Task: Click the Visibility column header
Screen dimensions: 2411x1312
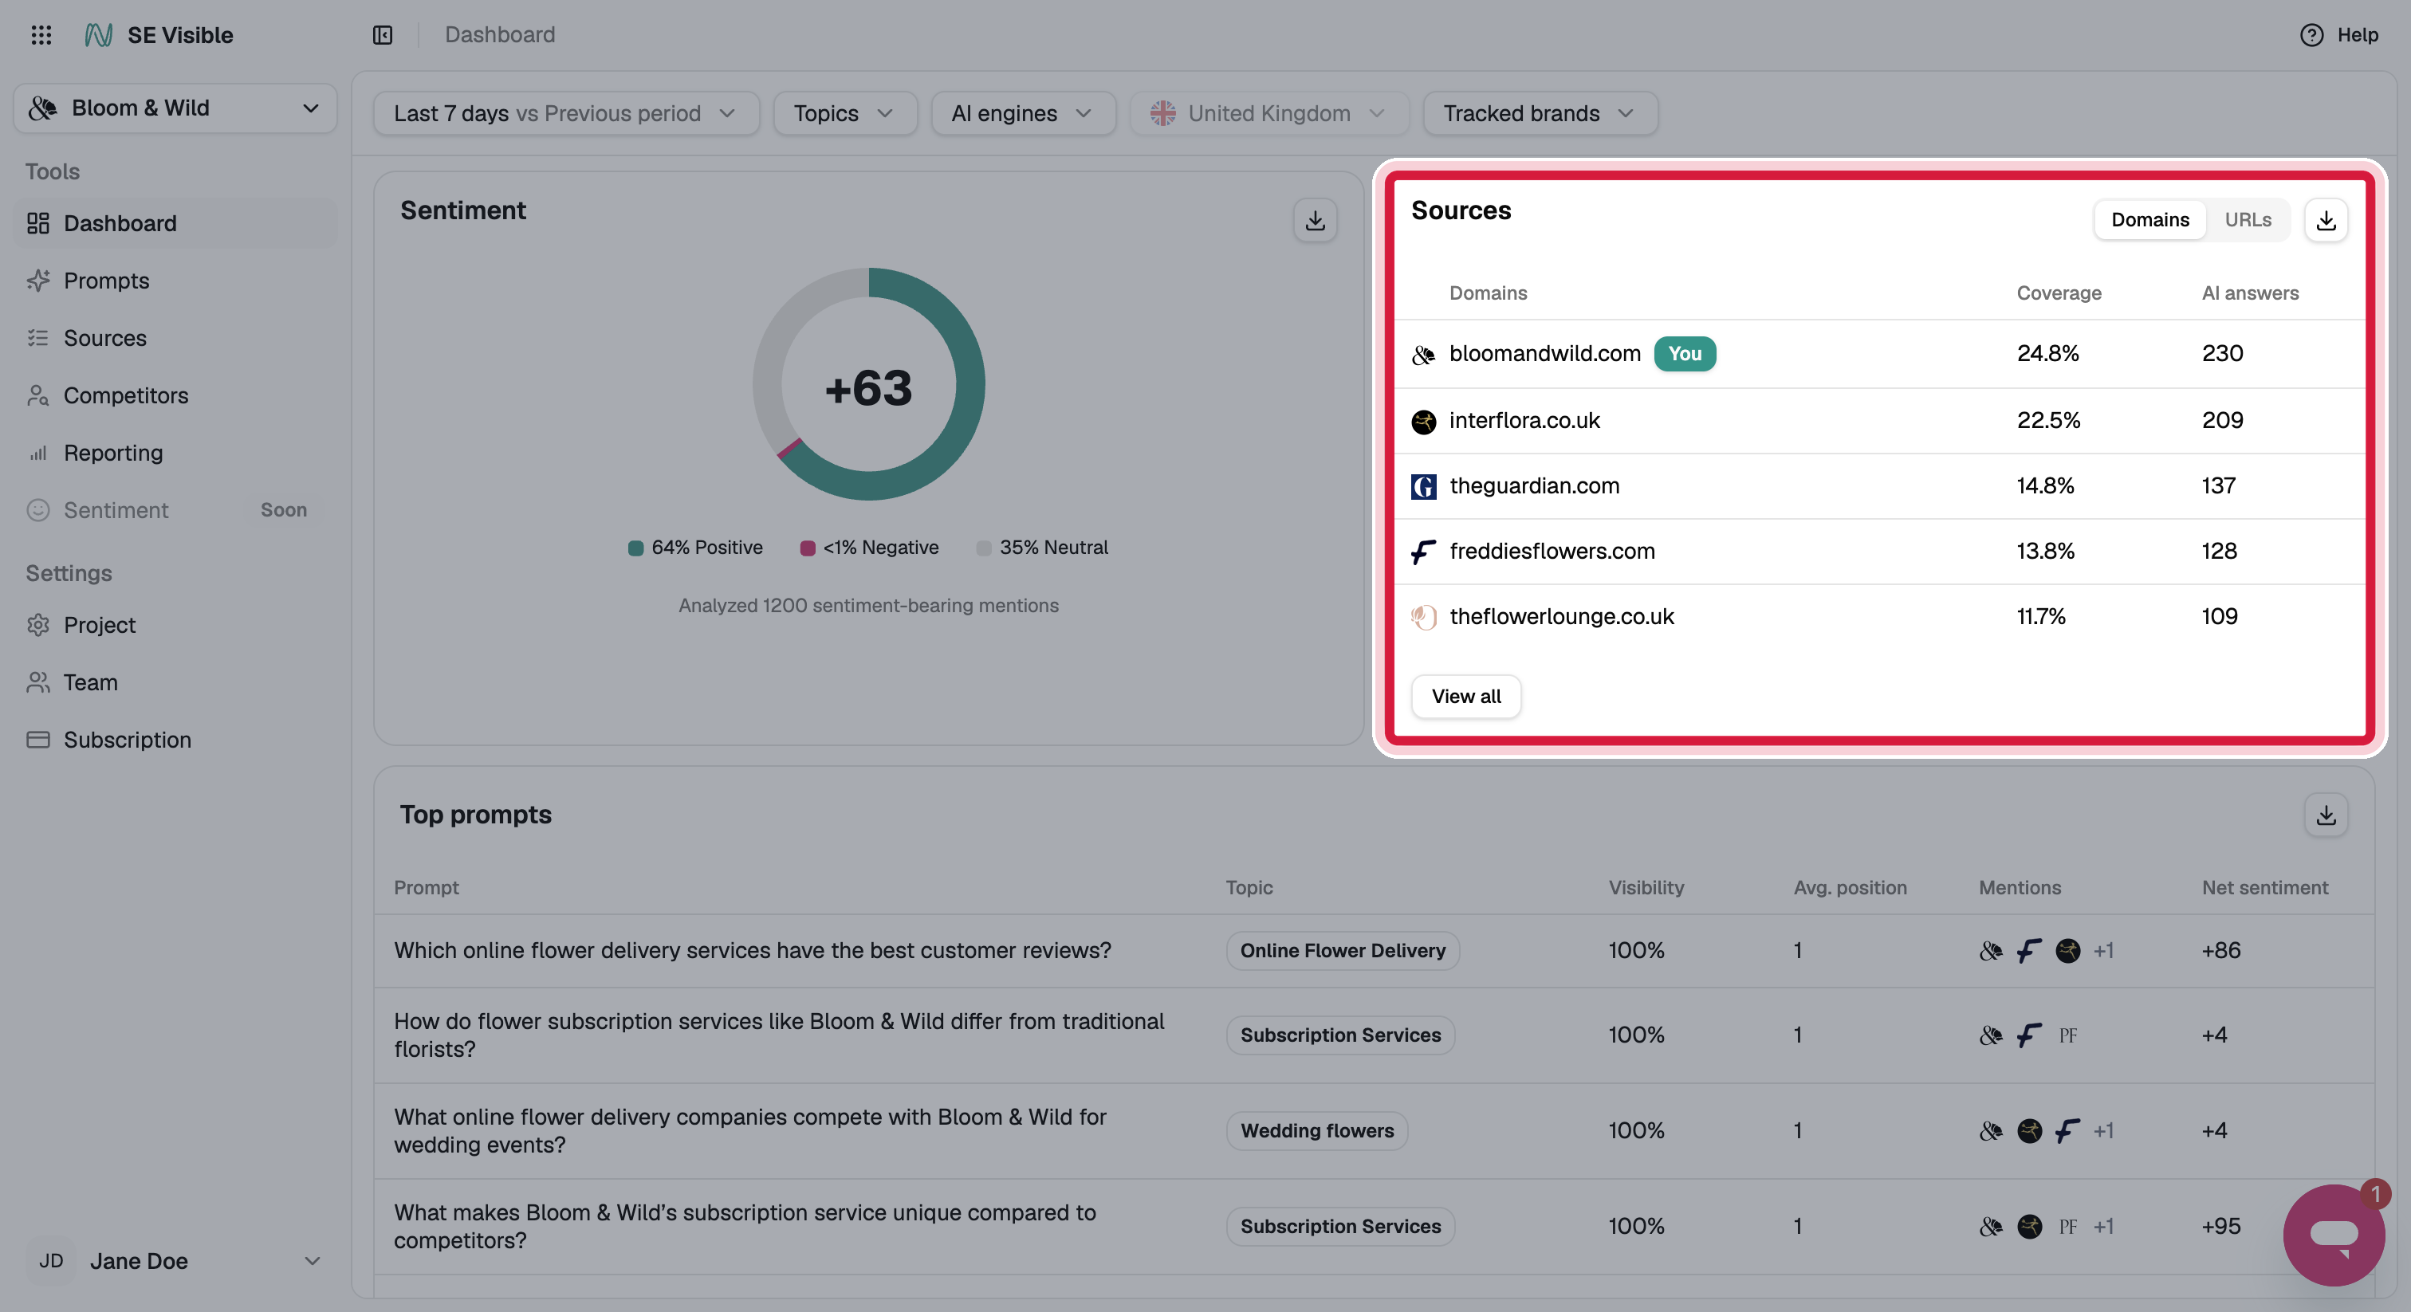Action: [1646, 888]
